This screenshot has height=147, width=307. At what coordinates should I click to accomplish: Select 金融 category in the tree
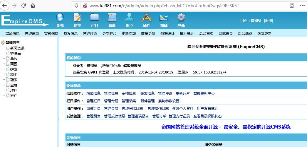point(14,85)
